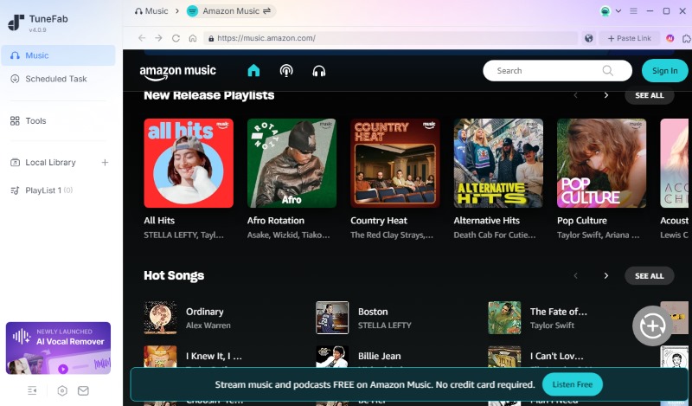Add a new local library with plus
Screen dimensions: 692x406
click(x=105, y=163)
